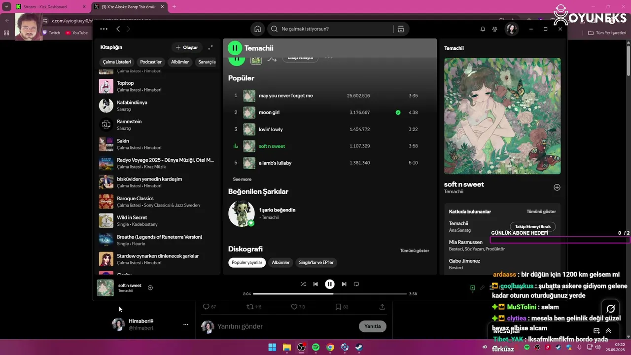Screen dimensions: 631x355
Task: Add now playing song via plus icon
Action: pyautogui.click(x=150, y=287)
